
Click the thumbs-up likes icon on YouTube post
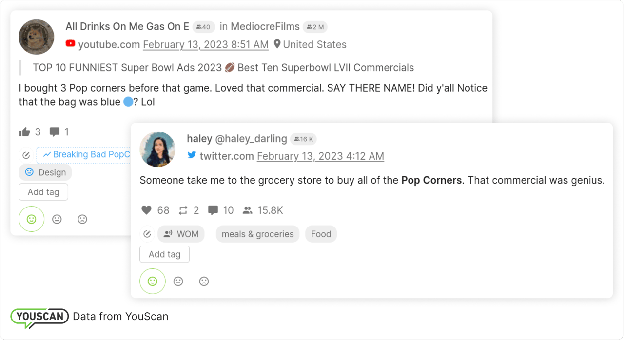point(24,132)
